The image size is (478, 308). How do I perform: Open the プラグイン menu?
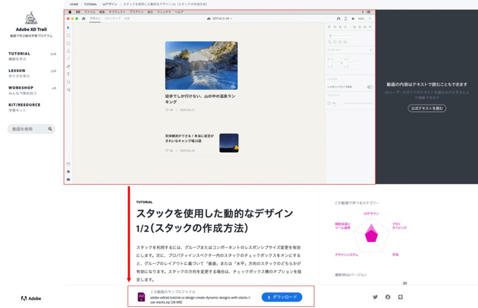136,12
